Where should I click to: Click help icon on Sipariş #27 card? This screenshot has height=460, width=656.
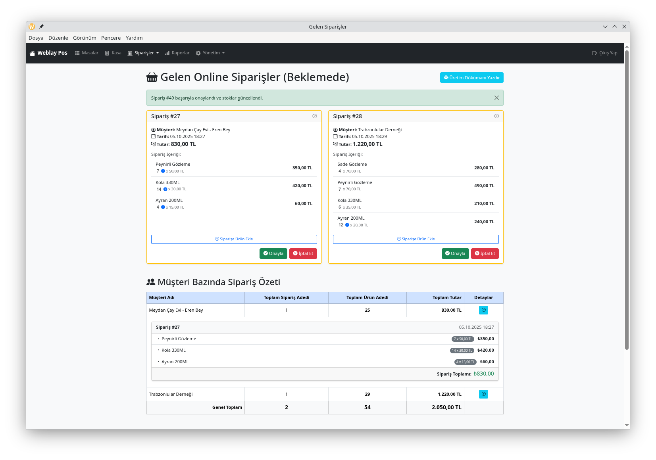tap(315, 116)
